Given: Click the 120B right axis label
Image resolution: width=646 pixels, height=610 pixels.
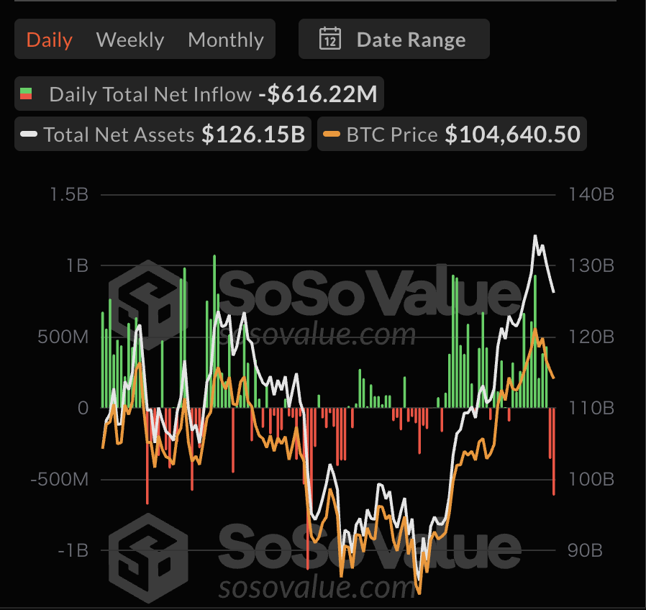Looking at the screenshot, I should point(591,337).
